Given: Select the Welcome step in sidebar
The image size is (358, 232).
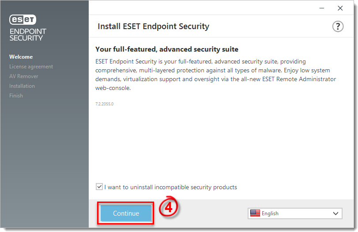Looking at the screenshot, I should (21, 57).
